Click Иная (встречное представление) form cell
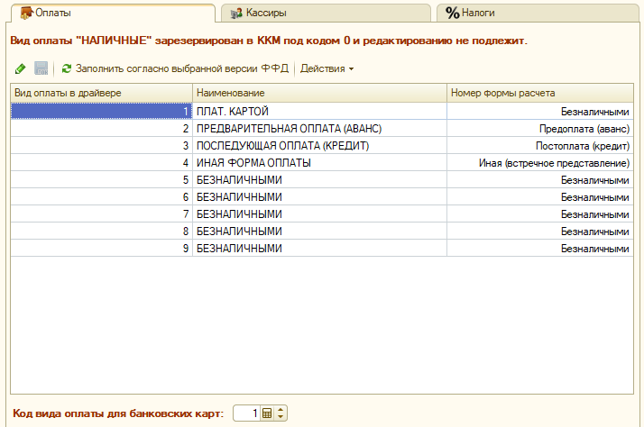This screenshot has width=644, height=427. pos(540,163)
